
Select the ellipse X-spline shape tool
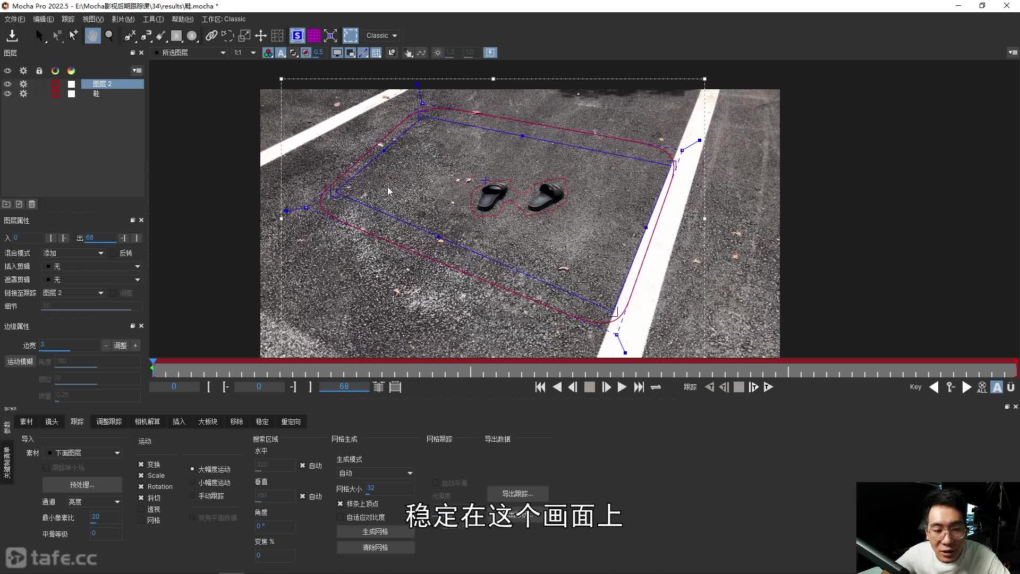pos(192,36)
